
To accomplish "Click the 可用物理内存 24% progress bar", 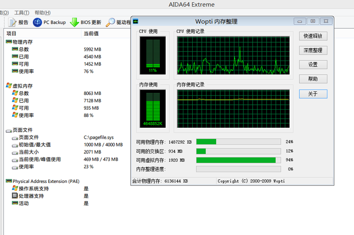I will point(238,142).
